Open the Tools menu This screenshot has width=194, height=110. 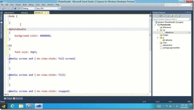point(38,5)
